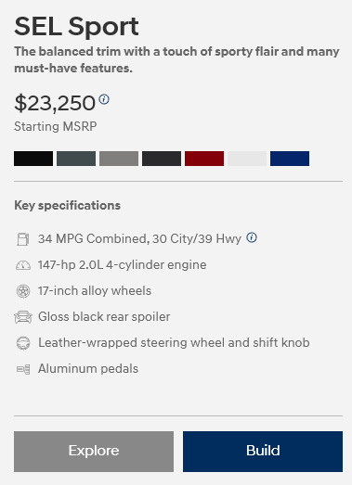The width and height of the screenshot is (352, 485).
Task: Click the Build button
Action: [x=263, y=452]
